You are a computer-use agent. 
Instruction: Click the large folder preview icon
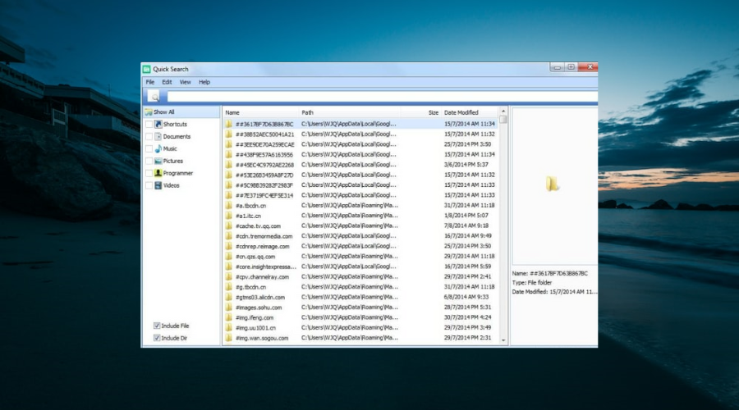click(x=553, y=183)
